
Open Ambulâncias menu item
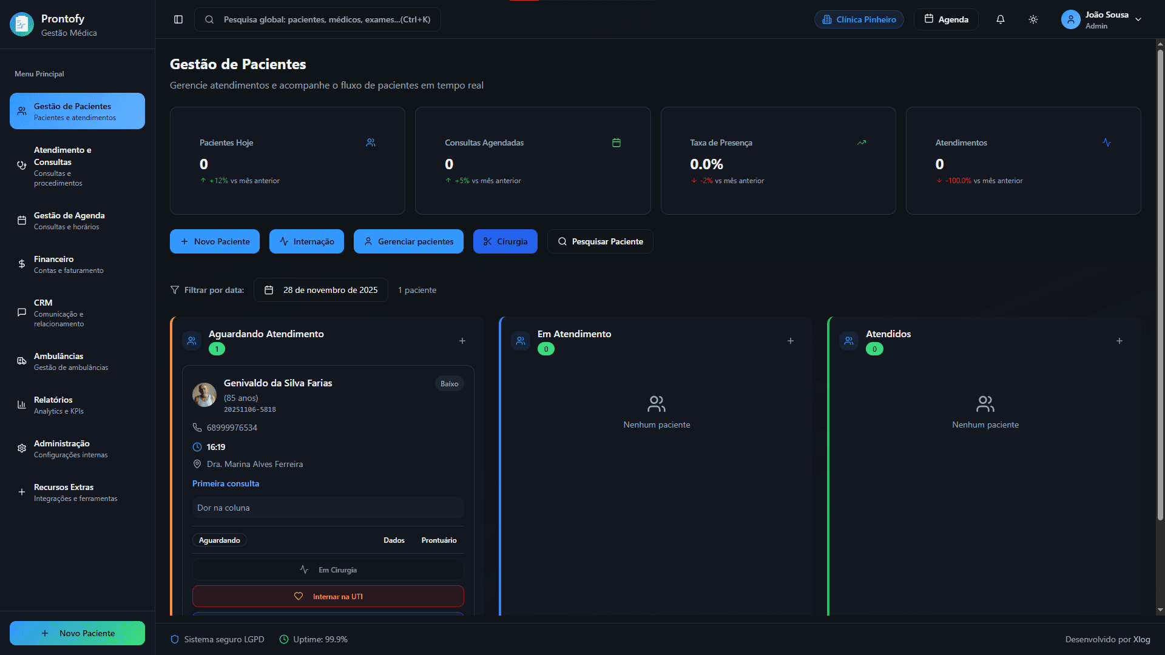click(77, 361)
